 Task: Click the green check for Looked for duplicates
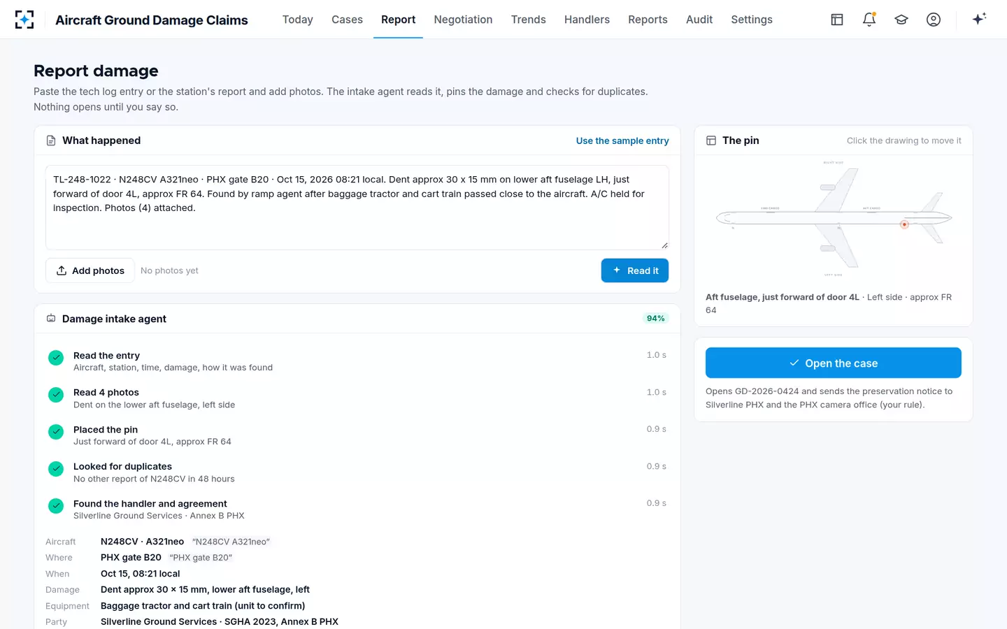(x=56, y=469)
